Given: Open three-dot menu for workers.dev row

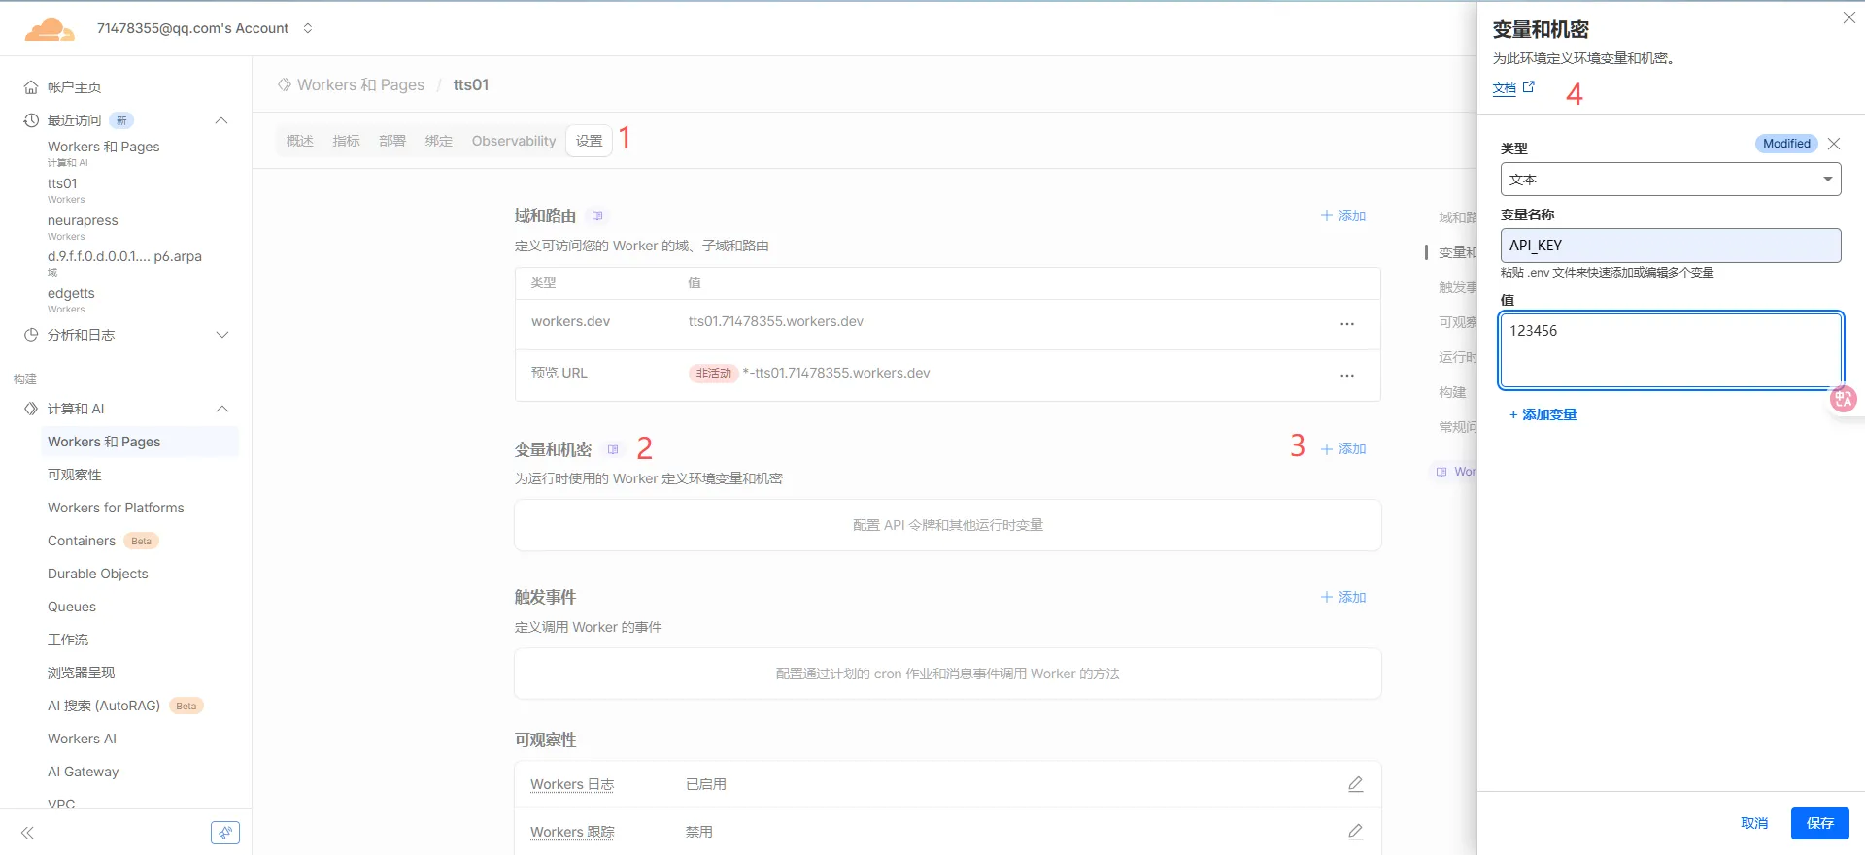Looking at the screenshot, I should click(1346, 324).
